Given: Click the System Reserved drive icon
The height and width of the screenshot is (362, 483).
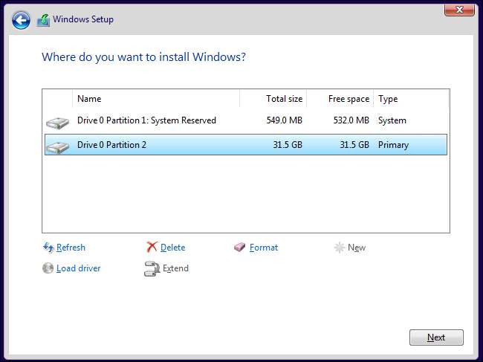Looking at the screenshot, I should point(56,122).
